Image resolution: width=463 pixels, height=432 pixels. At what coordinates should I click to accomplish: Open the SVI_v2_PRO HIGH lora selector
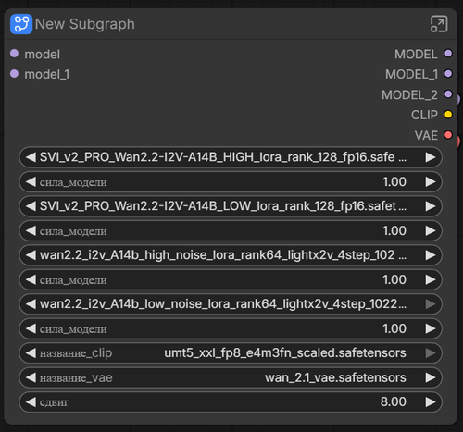231,157
